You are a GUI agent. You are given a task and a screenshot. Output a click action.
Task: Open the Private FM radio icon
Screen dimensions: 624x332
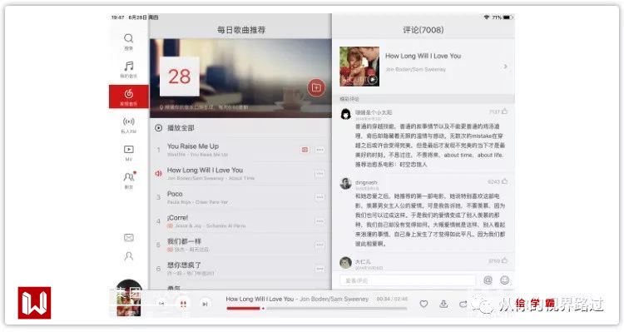click(128, 121)
